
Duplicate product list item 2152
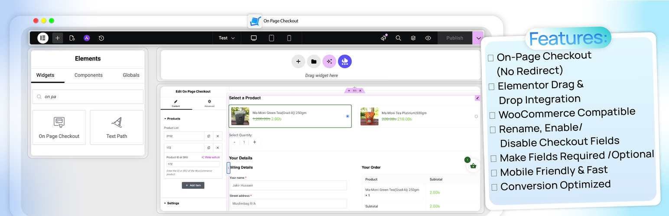[209, 136]
